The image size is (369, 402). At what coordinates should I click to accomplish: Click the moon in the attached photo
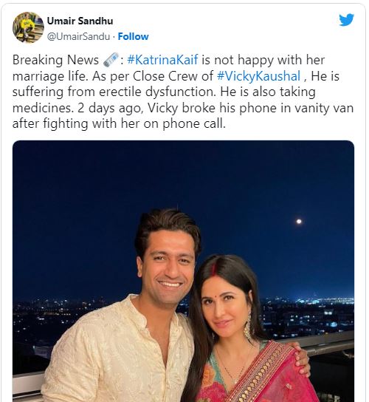299,221
